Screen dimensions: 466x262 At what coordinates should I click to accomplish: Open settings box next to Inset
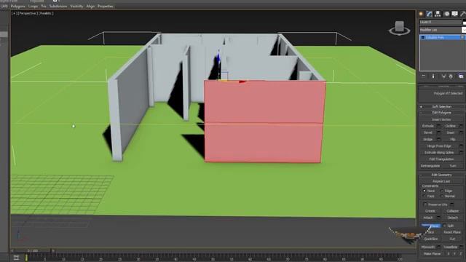(x=461, y=132)
